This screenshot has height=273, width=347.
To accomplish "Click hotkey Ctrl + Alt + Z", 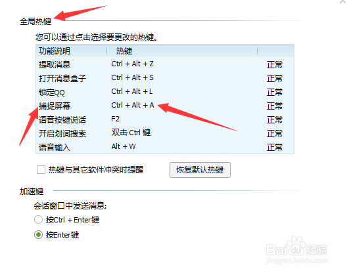I will point(132,64).
